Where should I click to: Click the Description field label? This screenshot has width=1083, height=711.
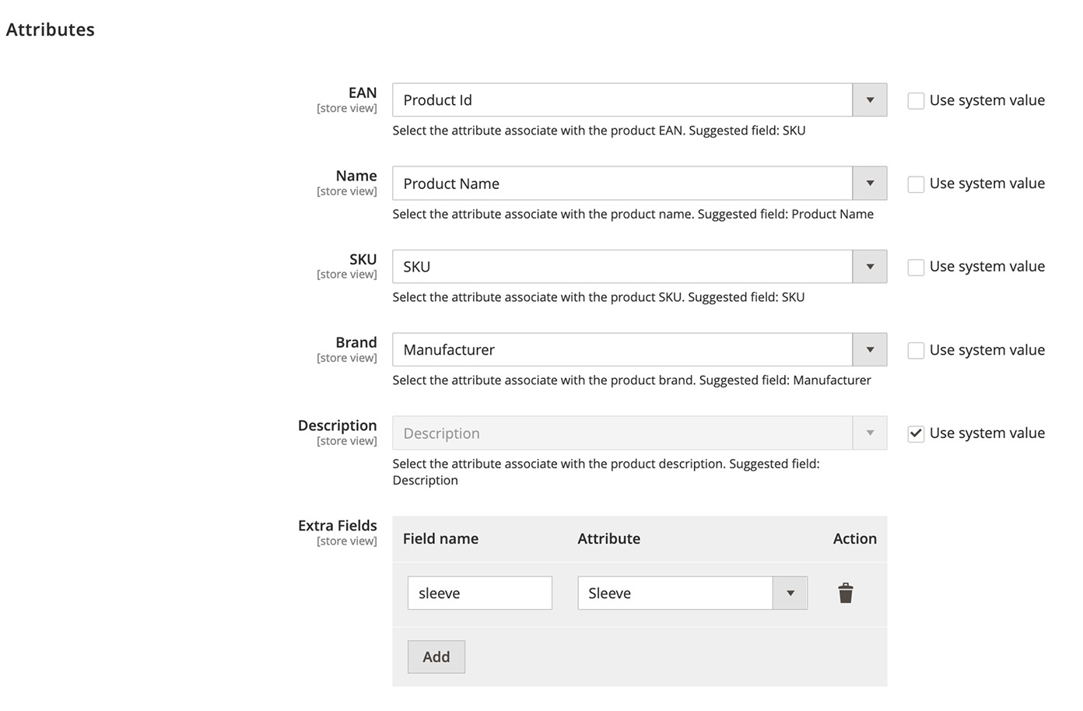pyautogui.click(x=338, y=426)
